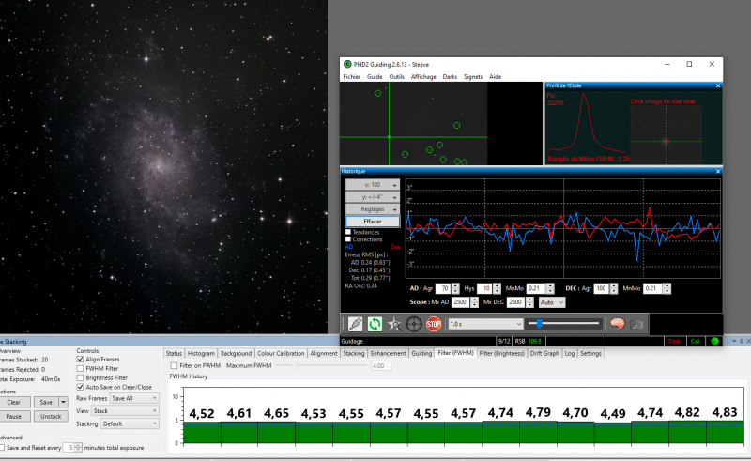Viewport: 751px width, 461px height.
Task: Click the Hys value field
Action: pos(485,288)
